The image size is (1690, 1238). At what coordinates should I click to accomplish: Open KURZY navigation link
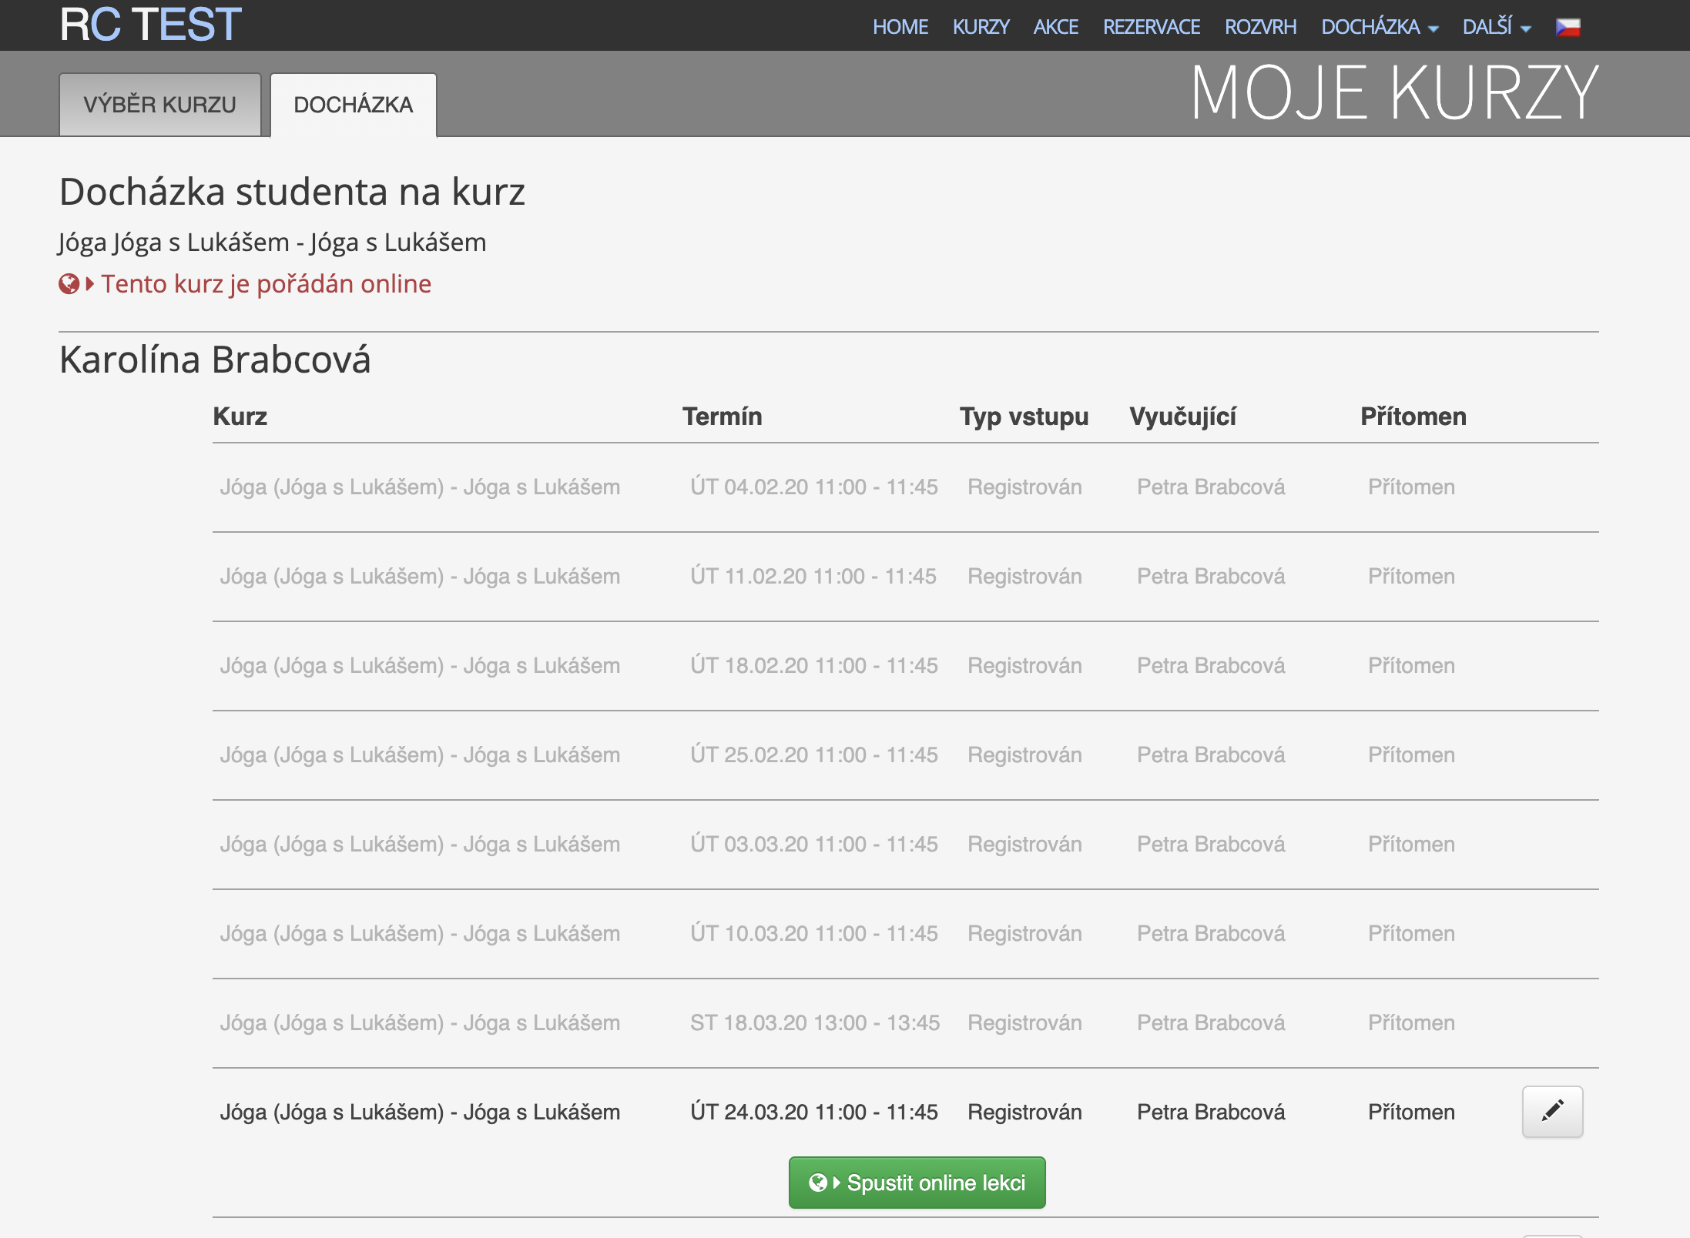[981, 27]
